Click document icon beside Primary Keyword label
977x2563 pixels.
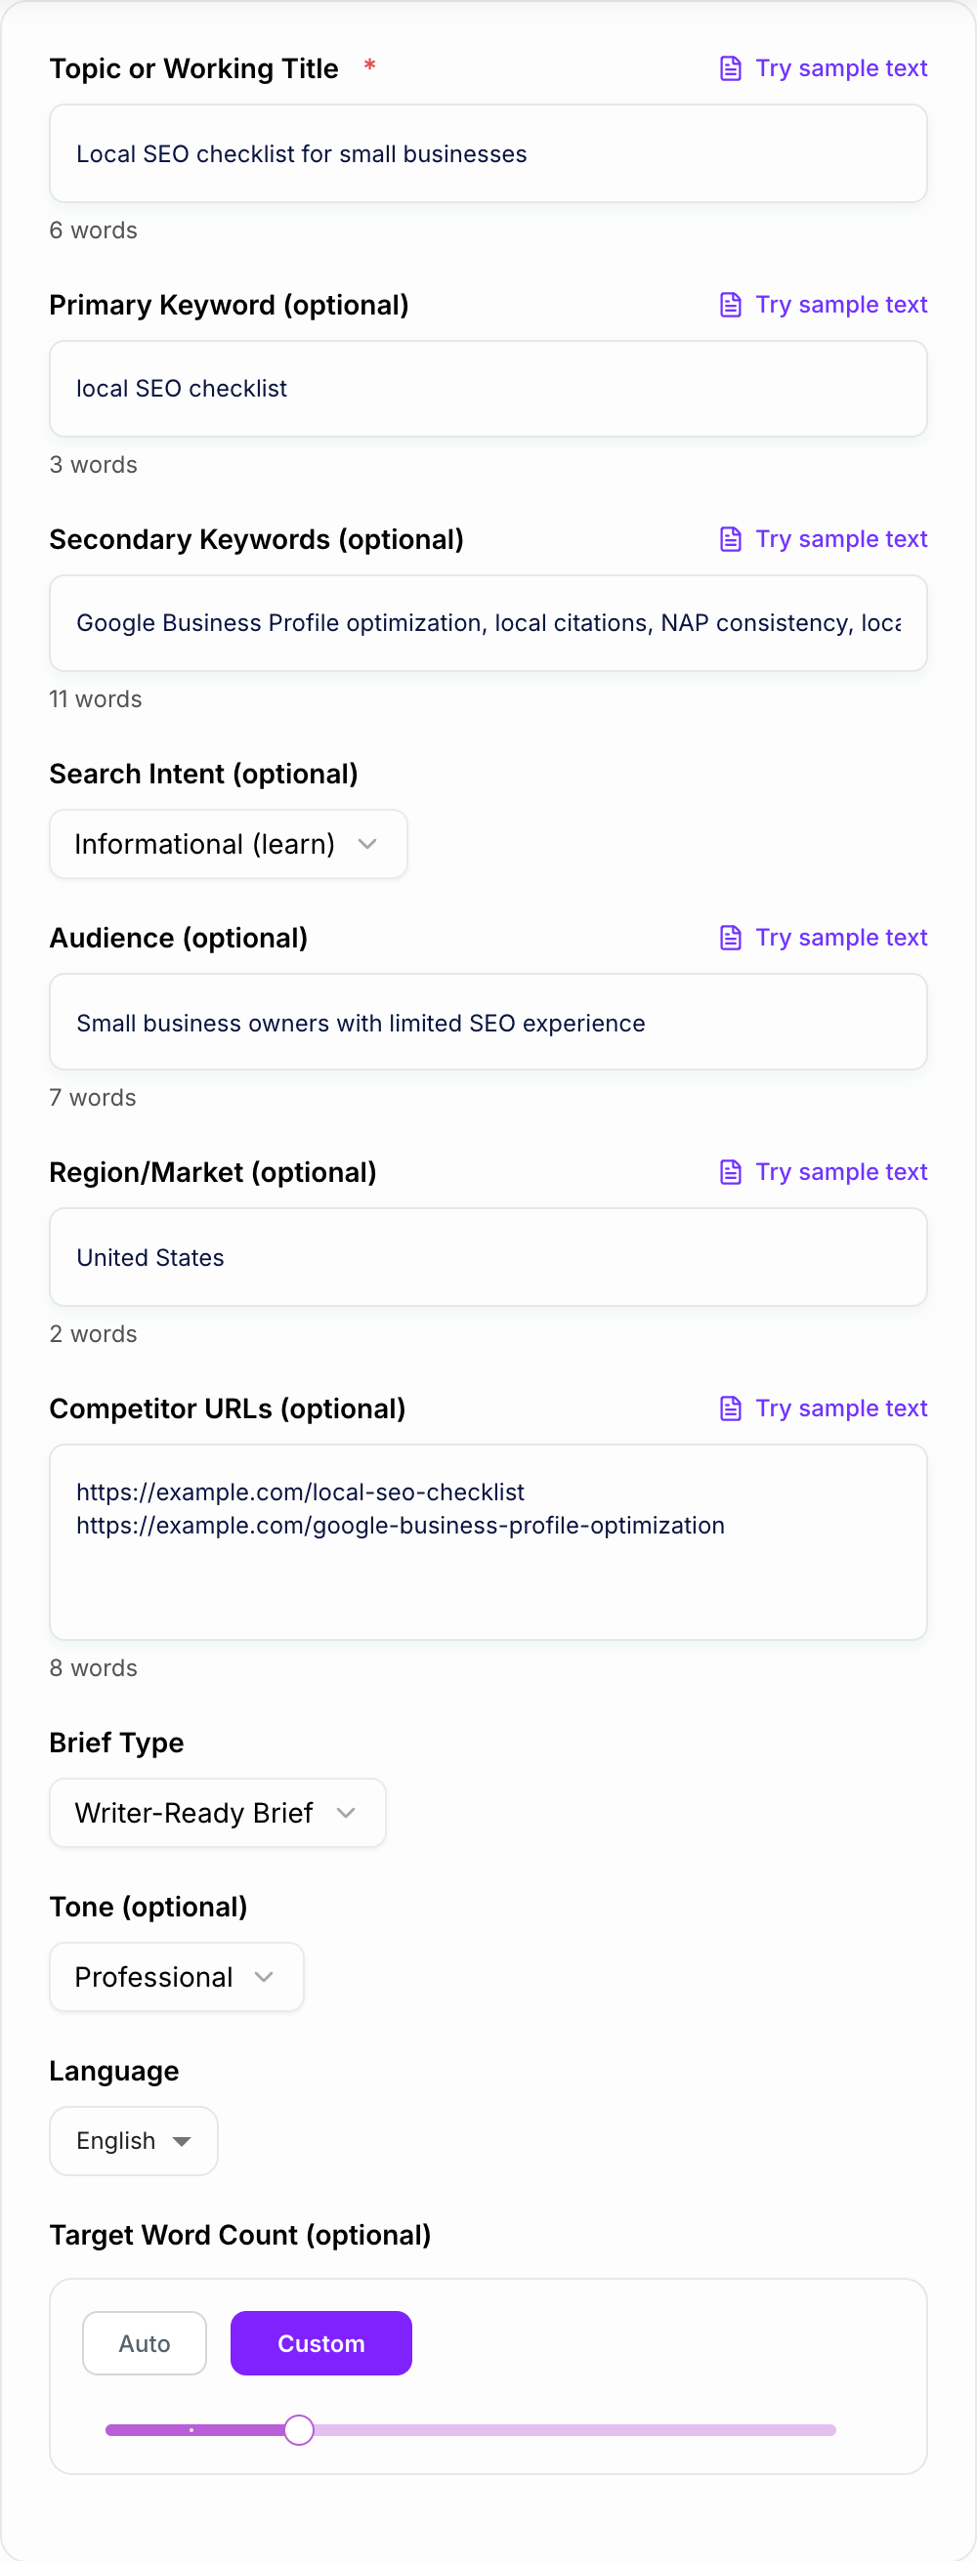point(730,305)
